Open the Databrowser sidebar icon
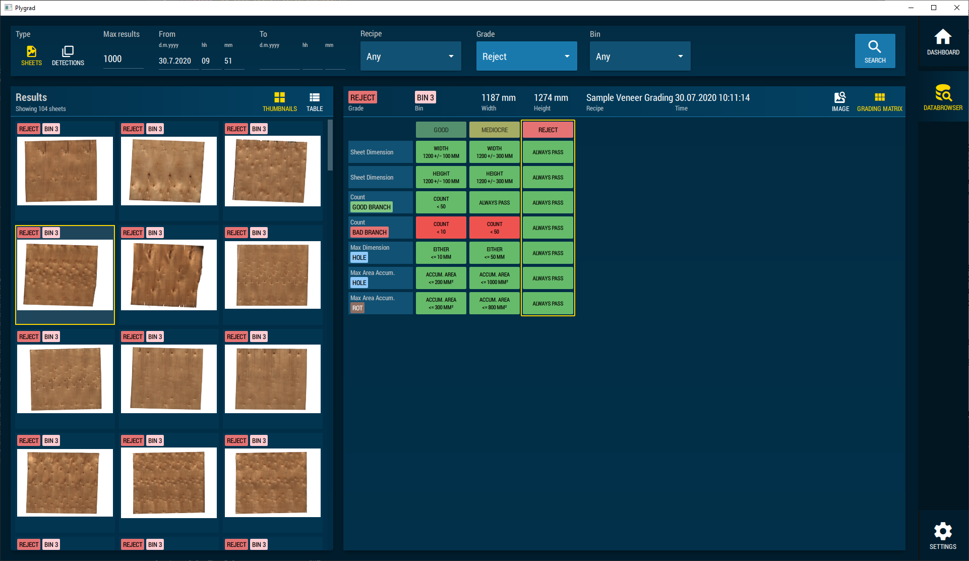The height and width of the screenshot is (561, 969). [x=943, y=98]
